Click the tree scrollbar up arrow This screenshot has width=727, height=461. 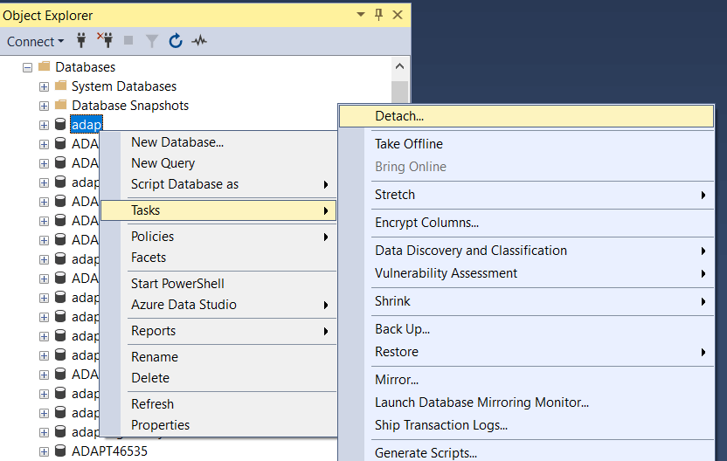(400, 66)
